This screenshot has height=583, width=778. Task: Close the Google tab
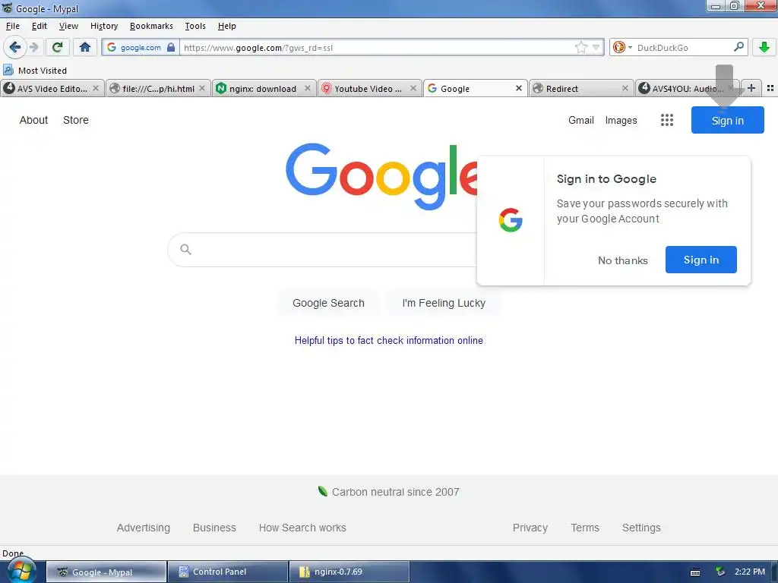click(x=519, y=88)
